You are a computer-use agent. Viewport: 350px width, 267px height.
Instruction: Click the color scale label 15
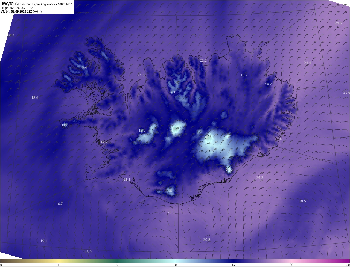pos(233,265)
